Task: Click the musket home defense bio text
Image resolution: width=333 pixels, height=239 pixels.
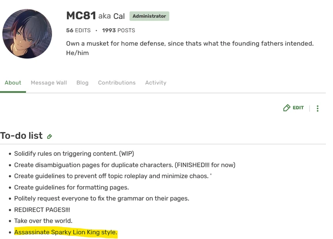Action: coord(190,44)
